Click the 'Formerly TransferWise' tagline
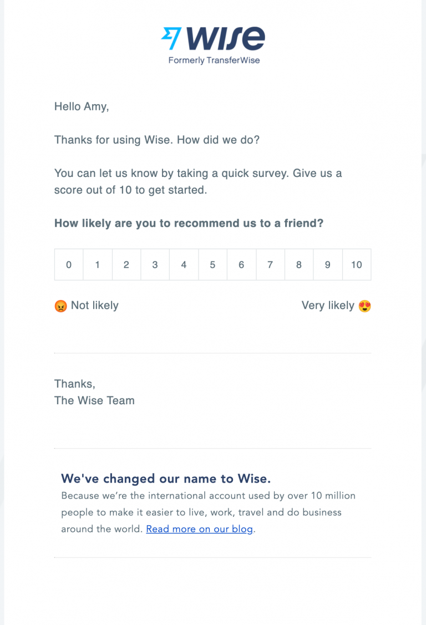Image resolution: width=426 pixels, height=625 pixels. [214, 60]
